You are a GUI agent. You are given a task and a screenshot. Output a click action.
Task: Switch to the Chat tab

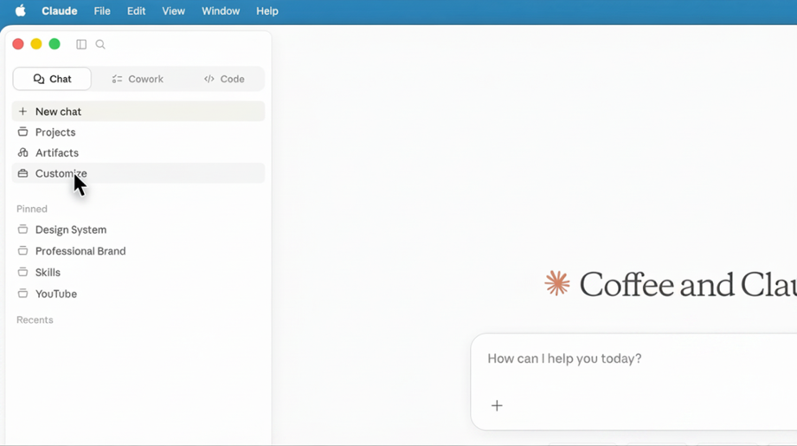(52, 79)
